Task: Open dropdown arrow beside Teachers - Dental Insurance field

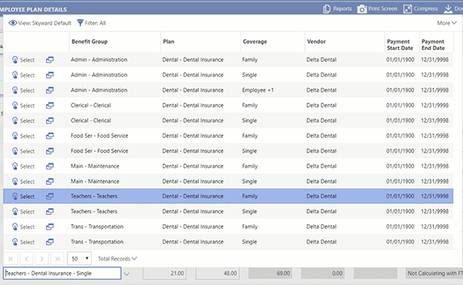Action: coord(127,273)
